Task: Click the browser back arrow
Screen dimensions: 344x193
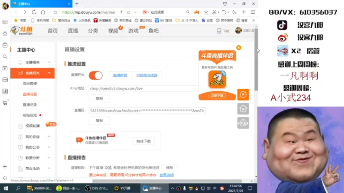Action: pyautogui.click(x=16, y=12)
